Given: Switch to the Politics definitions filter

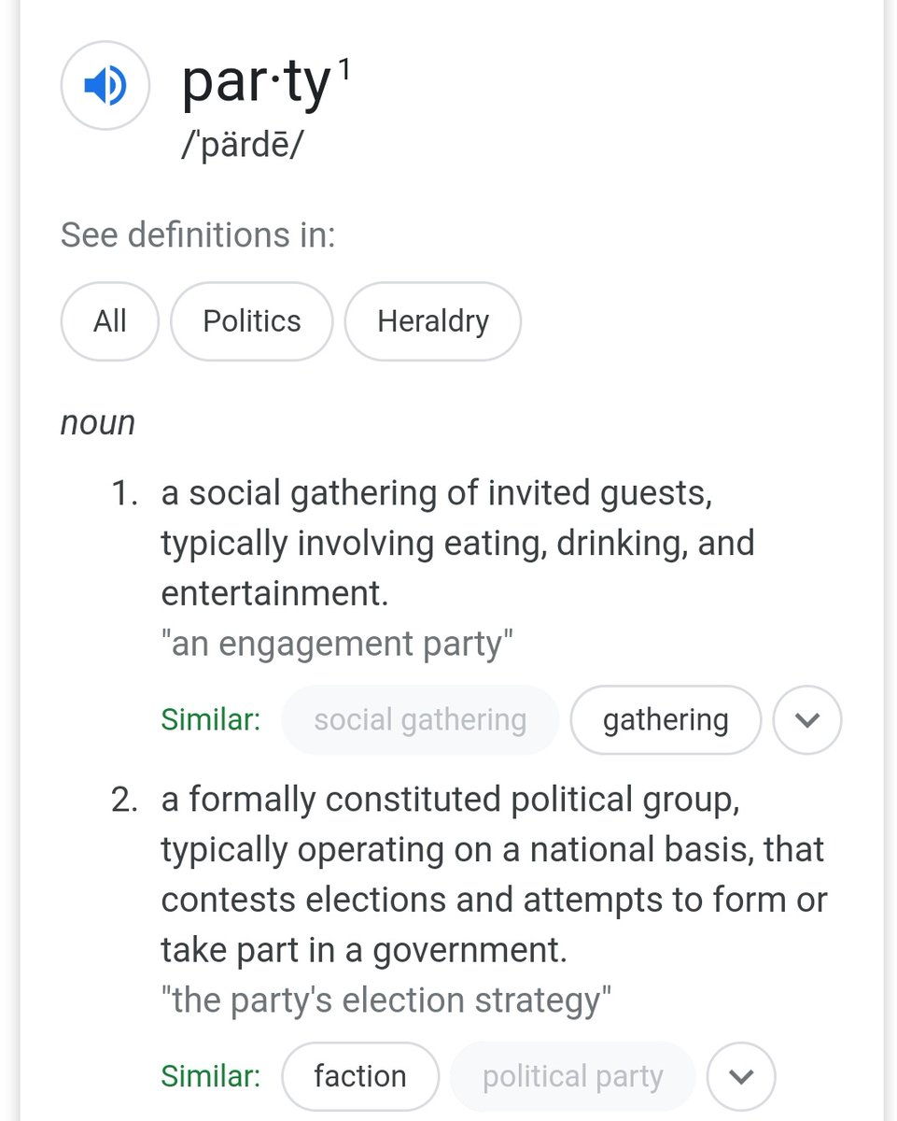Looking at the screenshot, I should click(251, 321).
